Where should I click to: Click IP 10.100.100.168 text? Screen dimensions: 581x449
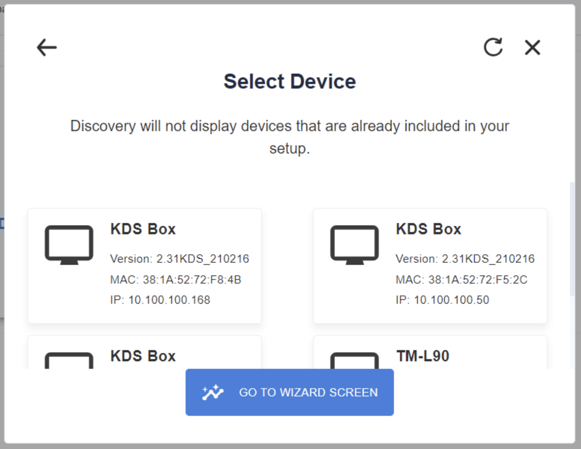tap(160, 300)
